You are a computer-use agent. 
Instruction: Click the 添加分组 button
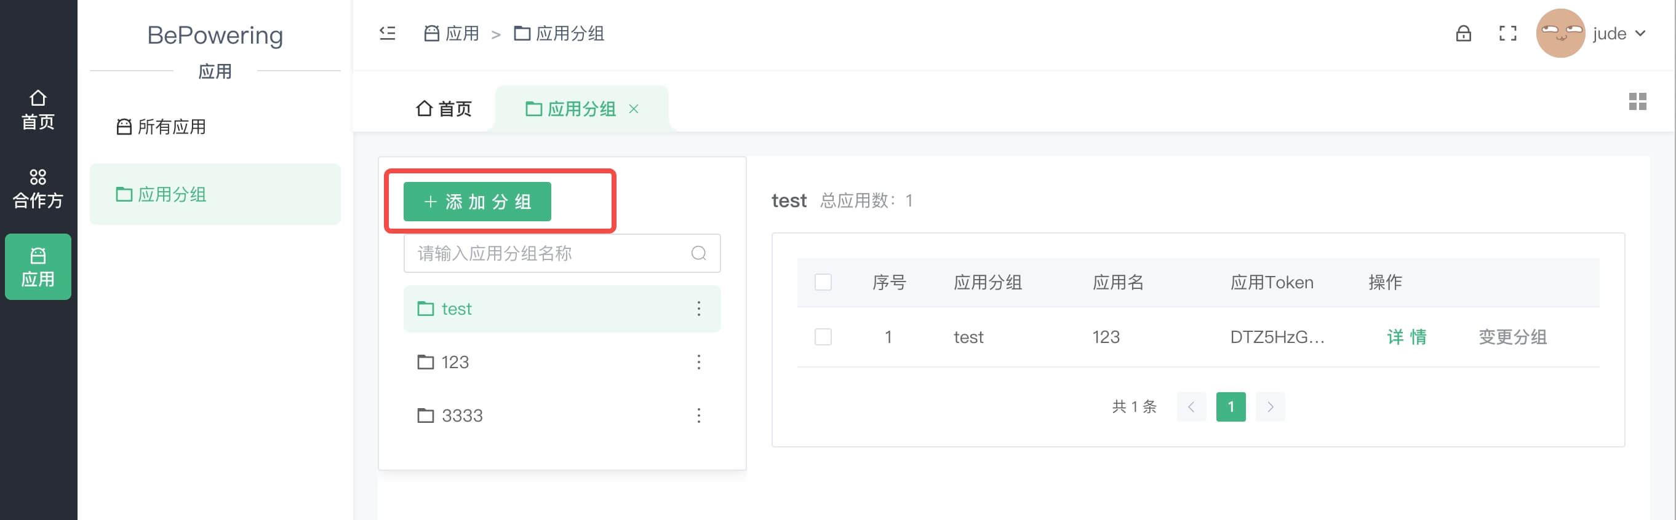click(x=477, y=202)
